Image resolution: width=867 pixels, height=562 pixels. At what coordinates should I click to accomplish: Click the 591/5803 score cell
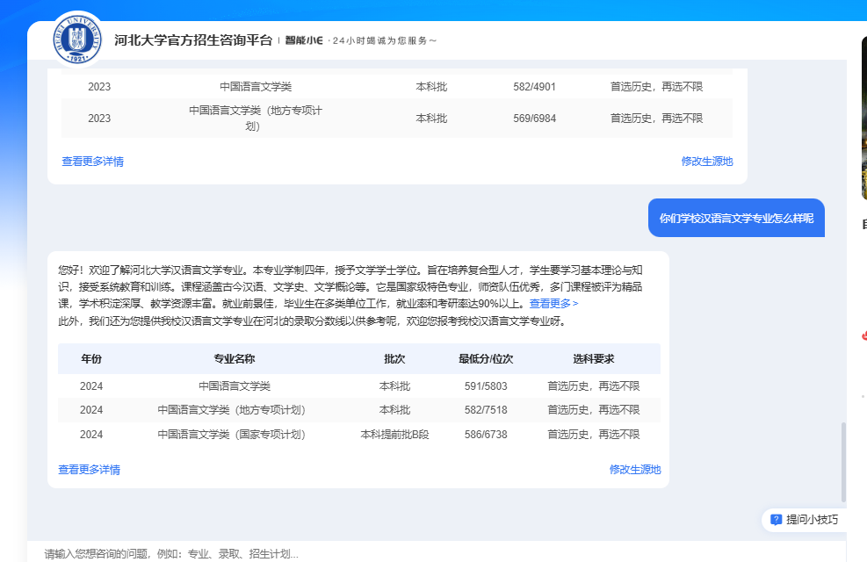point(485,386)
